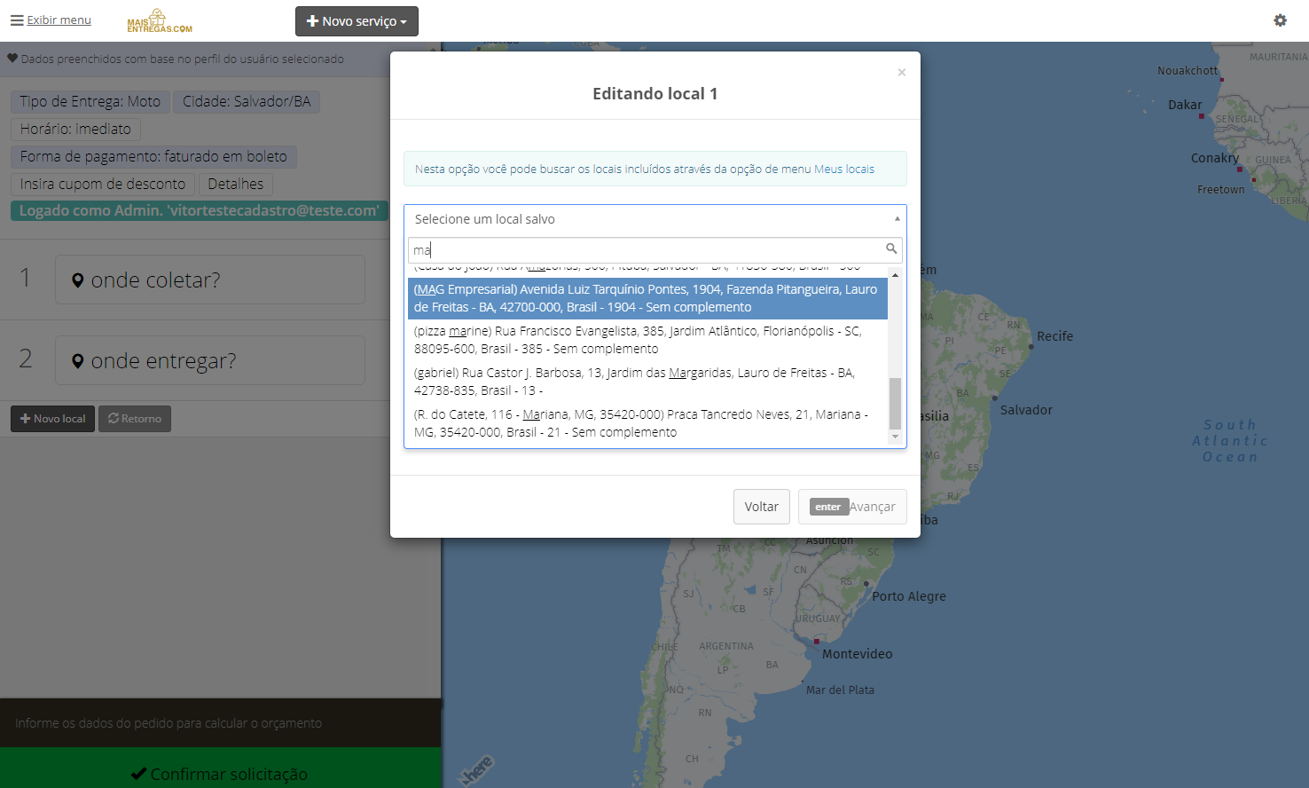Click the Mais Entregas logo
Image resolution: width=1309 pixels, height=788 pixels.
160,21
